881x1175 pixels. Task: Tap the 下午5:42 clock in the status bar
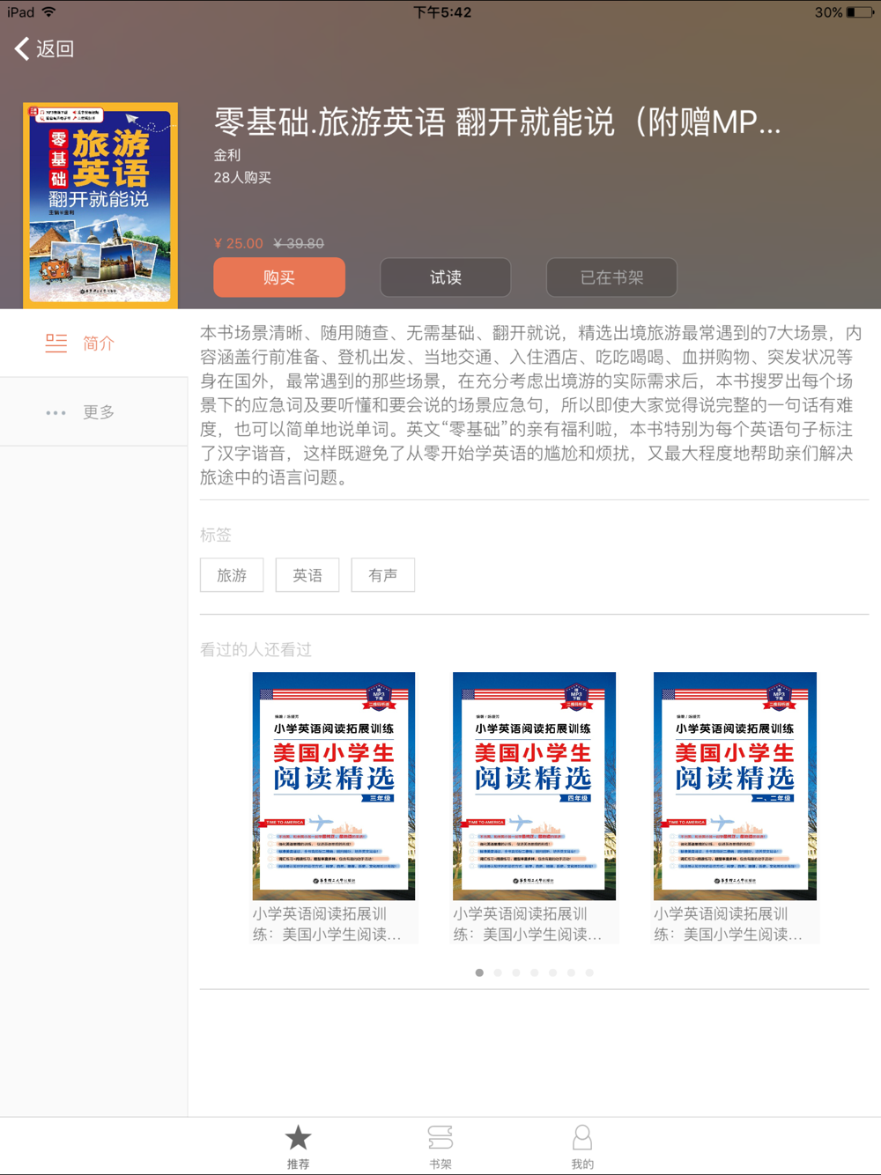coord(442,12)
